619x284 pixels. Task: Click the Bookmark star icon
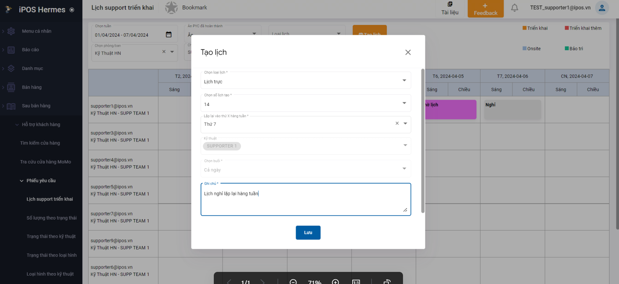171,8
